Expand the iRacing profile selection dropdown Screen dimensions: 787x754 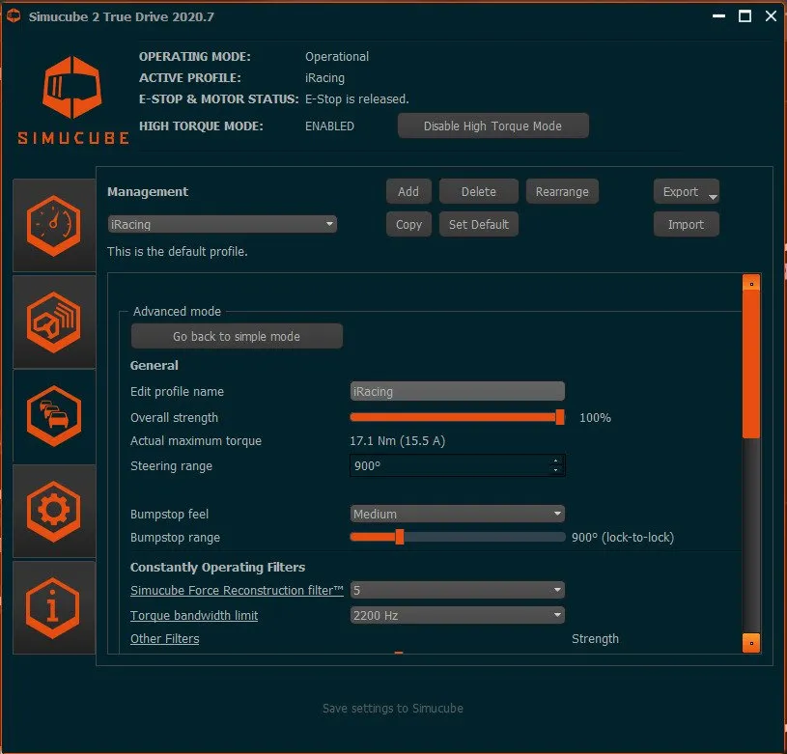(222, 224)
